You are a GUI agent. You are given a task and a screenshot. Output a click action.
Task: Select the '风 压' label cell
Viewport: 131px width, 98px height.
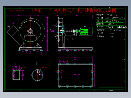coord(100,21)
